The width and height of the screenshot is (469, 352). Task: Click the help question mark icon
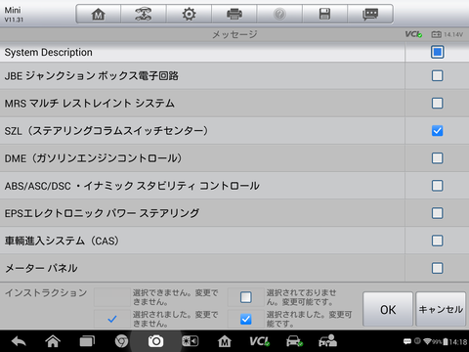(279, 14)
